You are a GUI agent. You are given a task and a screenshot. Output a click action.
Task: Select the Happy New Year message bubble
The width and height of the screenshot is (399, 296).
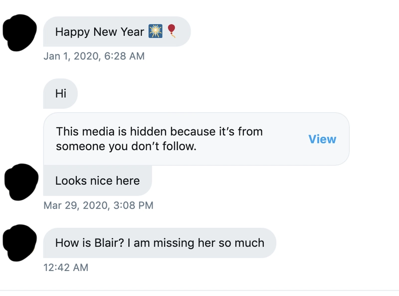tap(117, 31)
